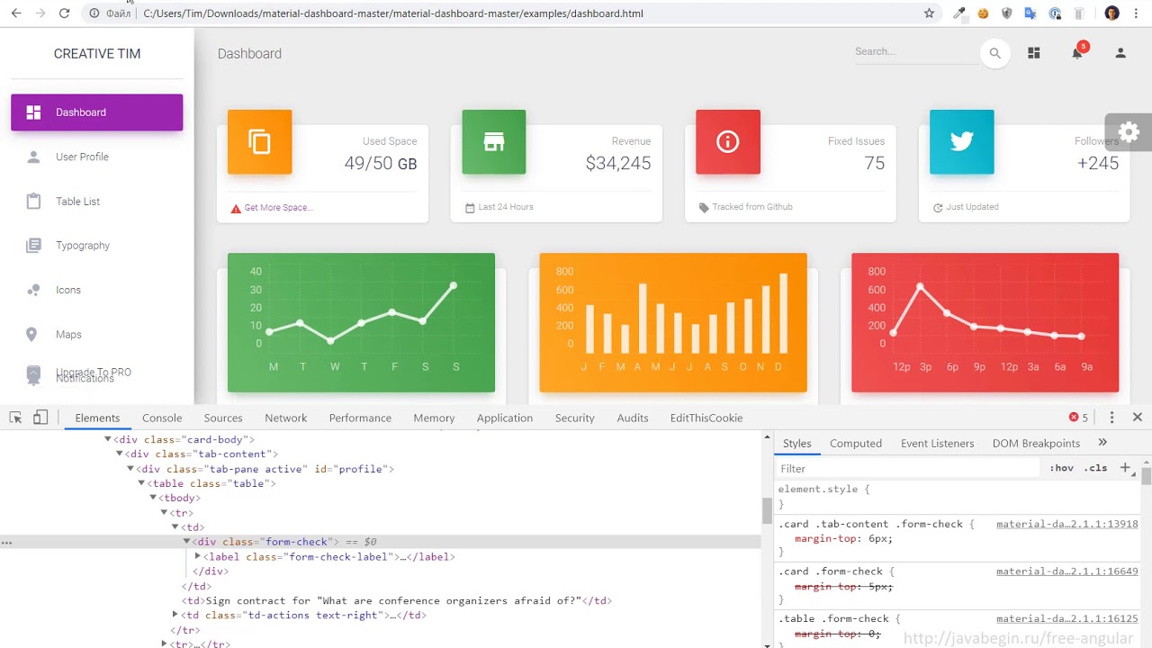Click the Maps location pin icon

(x=31, y=335)
